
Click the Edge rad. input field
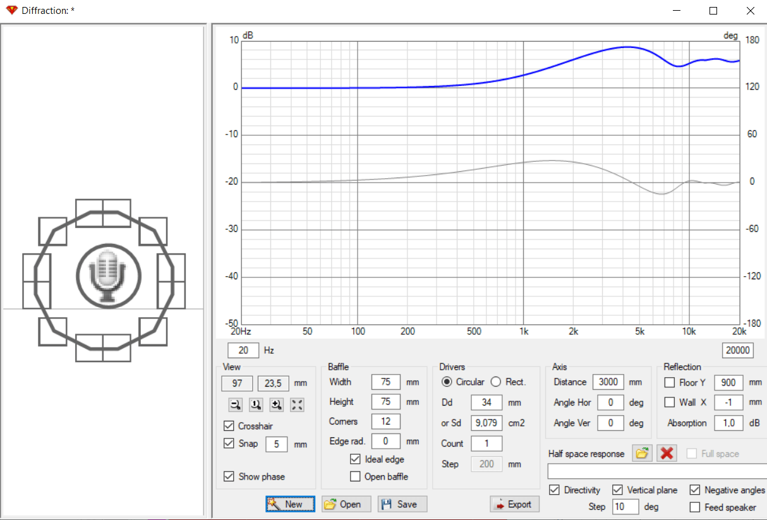386,441
